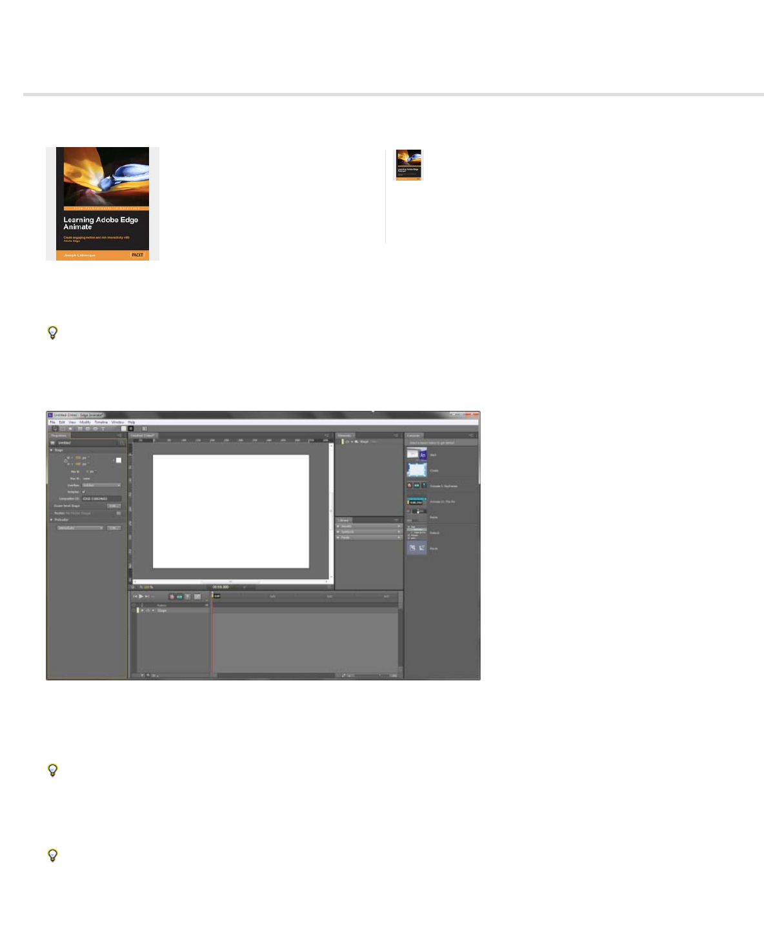Viewport: 764px width, 943px height.
Task: Jump to timeline start with rewind button
Action: coord(135,596)
